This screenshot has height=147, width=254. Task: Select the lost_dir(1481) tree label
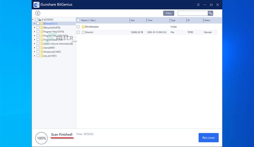pos(50,56)
